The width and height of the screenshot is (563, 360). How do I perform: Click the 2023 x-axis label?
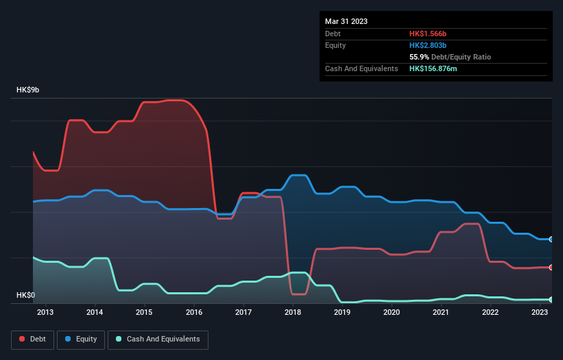tap(540, 312)
